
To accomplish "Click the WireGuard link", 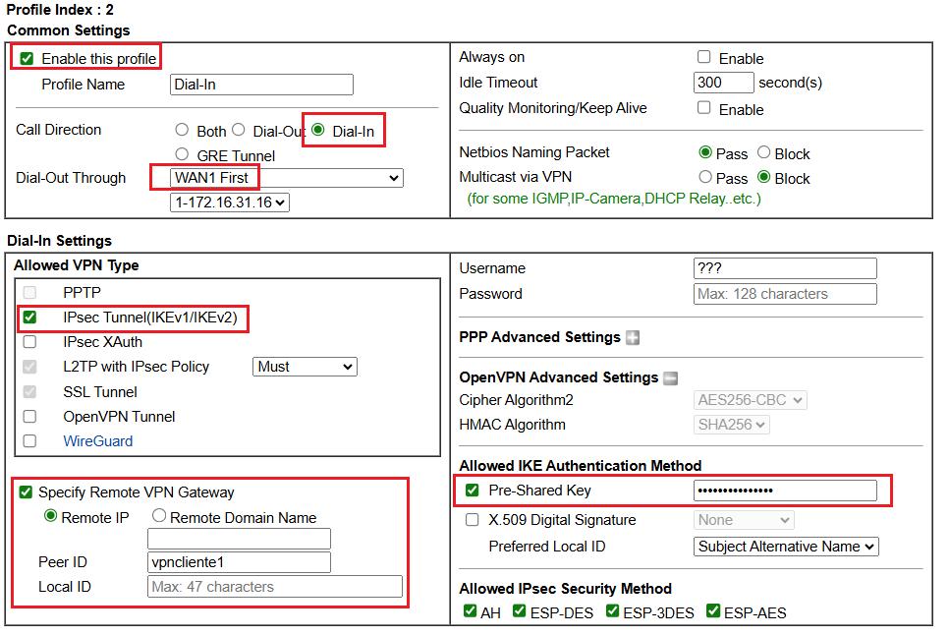I will (x=97, y=441).
